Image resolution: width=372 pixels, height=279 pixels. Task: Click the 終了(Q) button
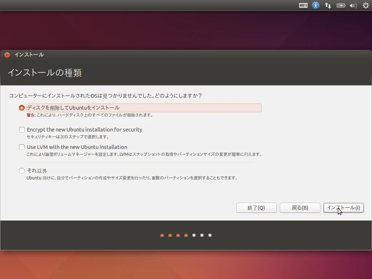pyautogui.click(x=256, y=208)
